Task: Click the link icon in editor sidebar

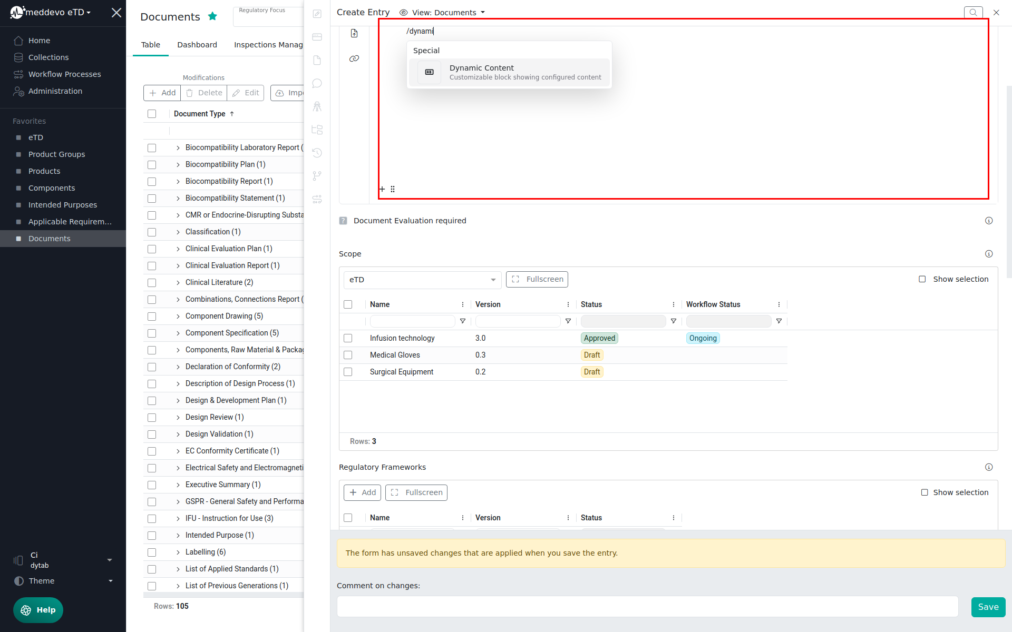Action: pos(354,58)
